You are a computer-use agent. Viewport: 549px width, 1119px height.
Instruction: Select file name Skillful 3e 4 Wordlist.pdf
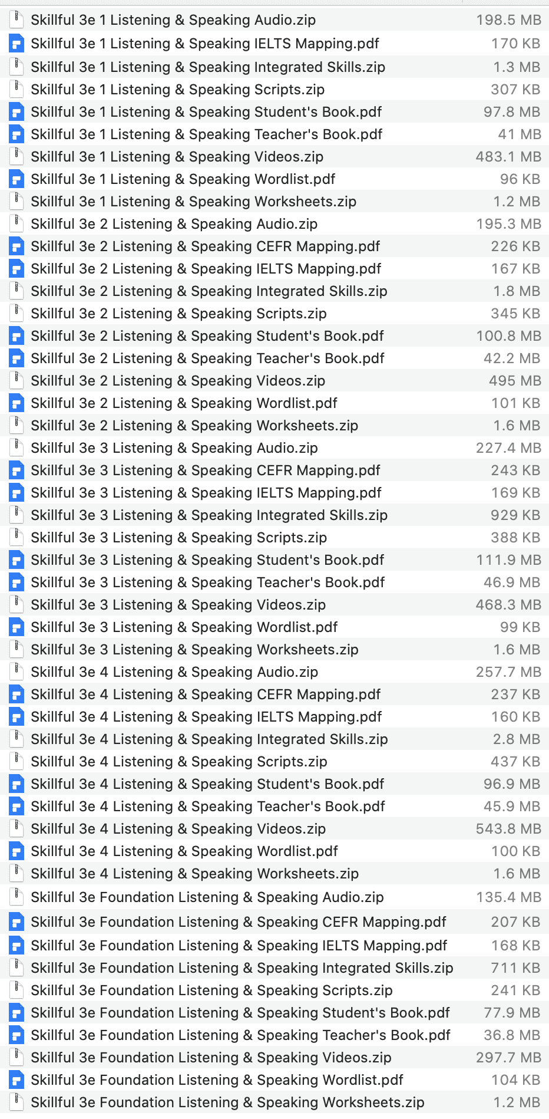(184, 851)
